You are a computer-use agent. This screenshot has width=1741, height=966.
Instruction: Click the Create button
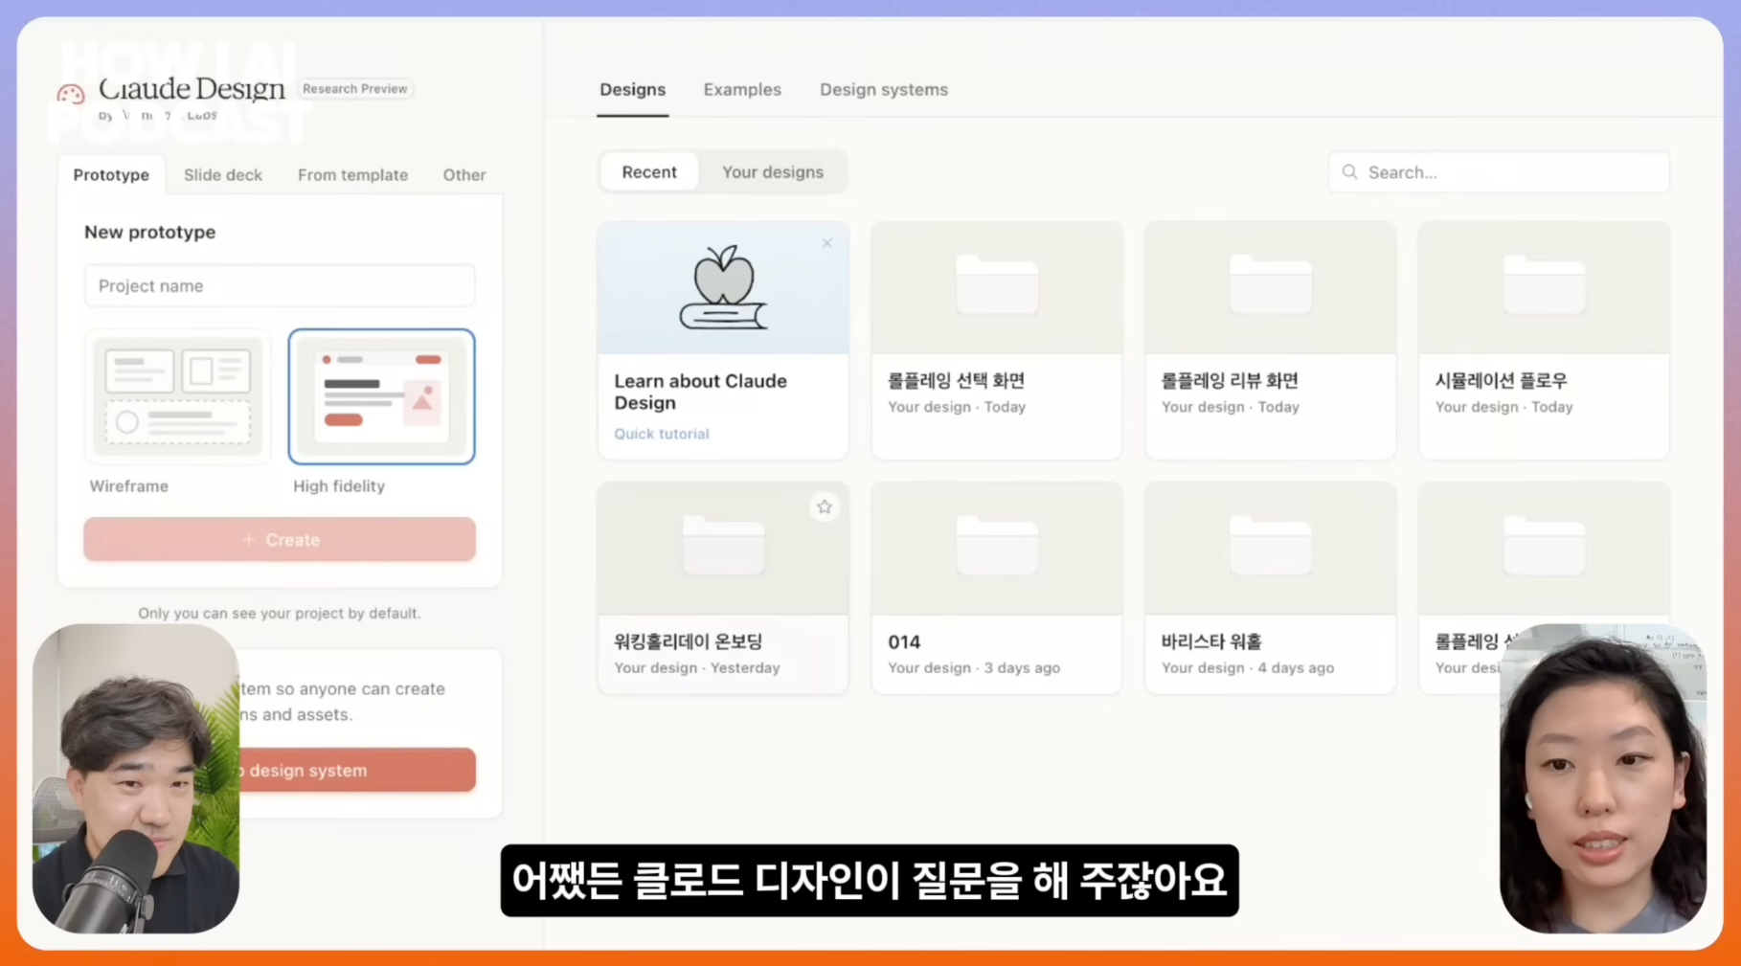click(280, 540)
